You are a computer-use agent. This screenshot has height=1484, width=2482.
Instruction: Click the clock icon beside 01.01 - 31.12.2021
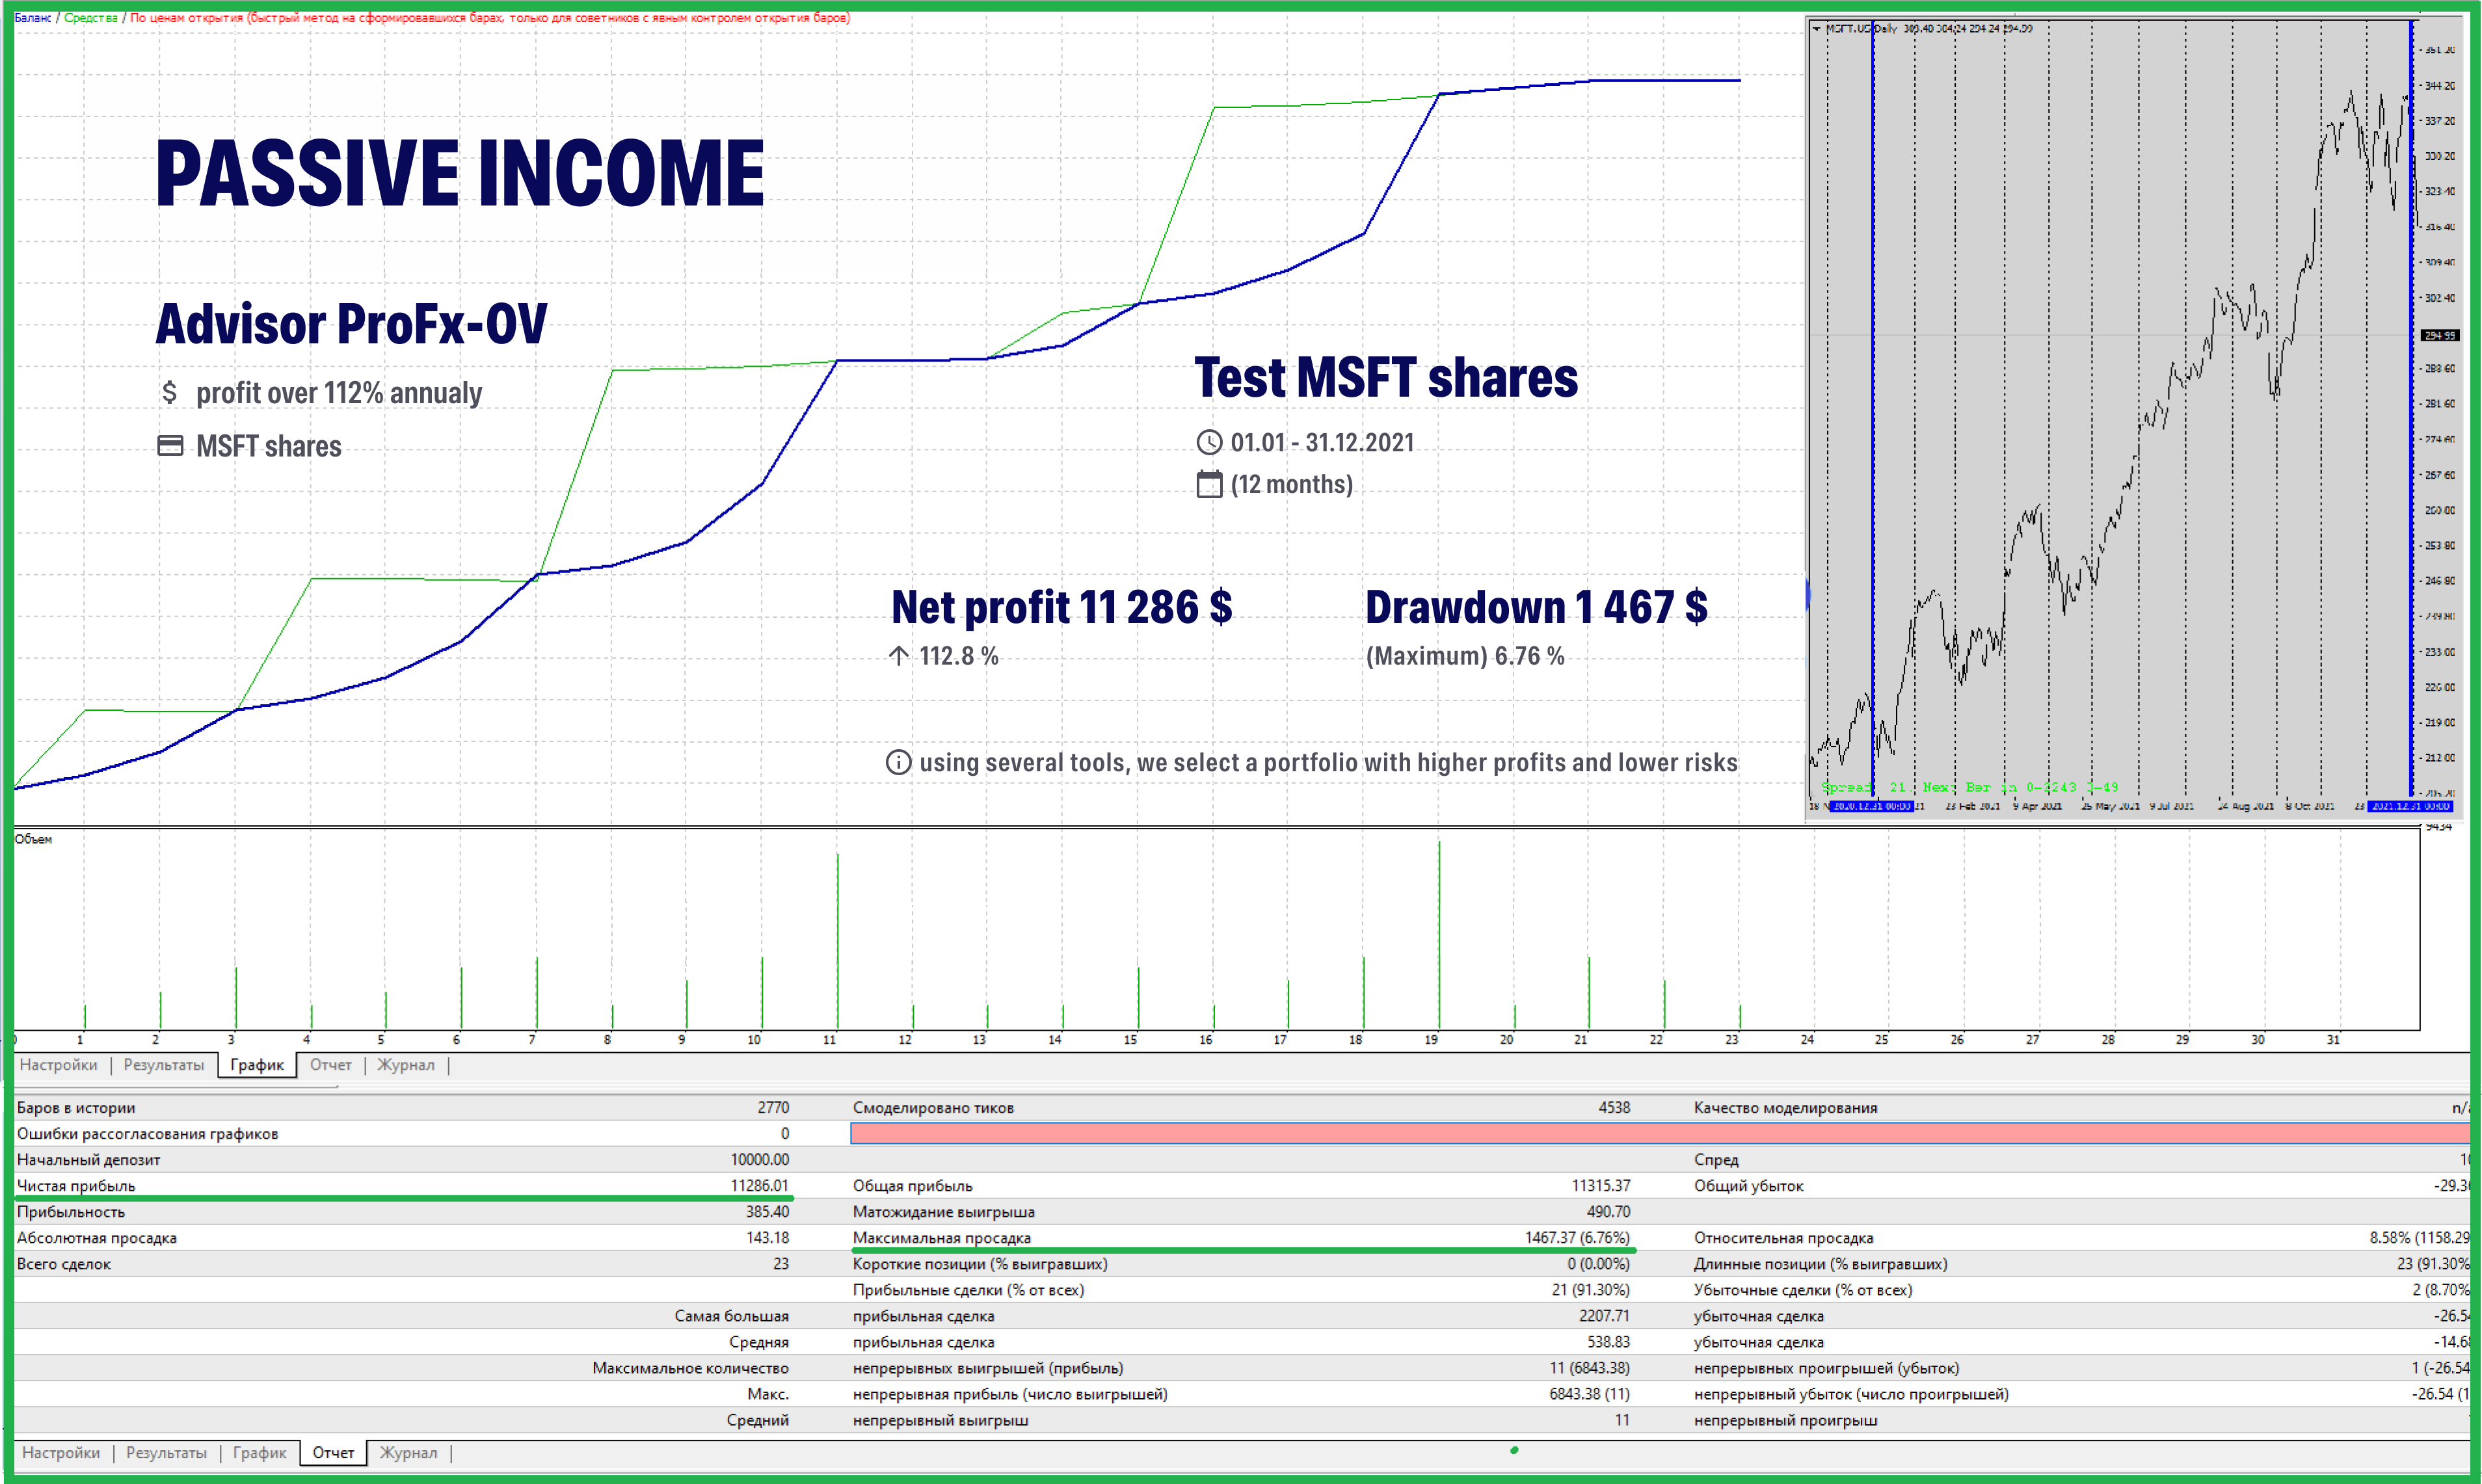click(1209, 442)
